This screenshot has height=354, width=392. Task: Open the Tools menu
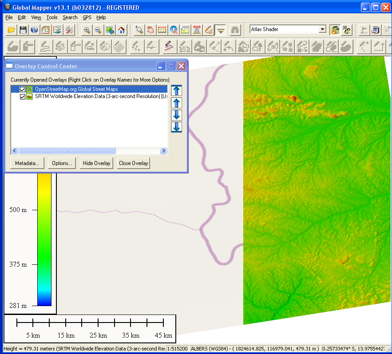(x=52, y=17)
